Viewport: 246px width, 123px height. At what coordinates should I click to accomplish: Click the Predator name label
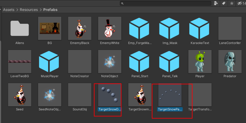230,76
